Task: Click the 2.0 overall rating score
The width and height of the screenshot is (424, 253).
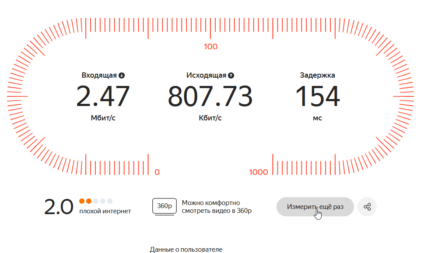Action: 59,208
